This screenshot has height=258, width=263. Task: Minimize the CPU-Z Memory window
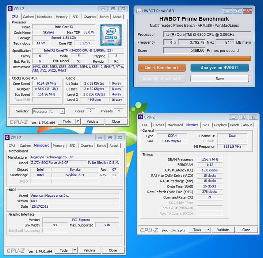(233, 117)
